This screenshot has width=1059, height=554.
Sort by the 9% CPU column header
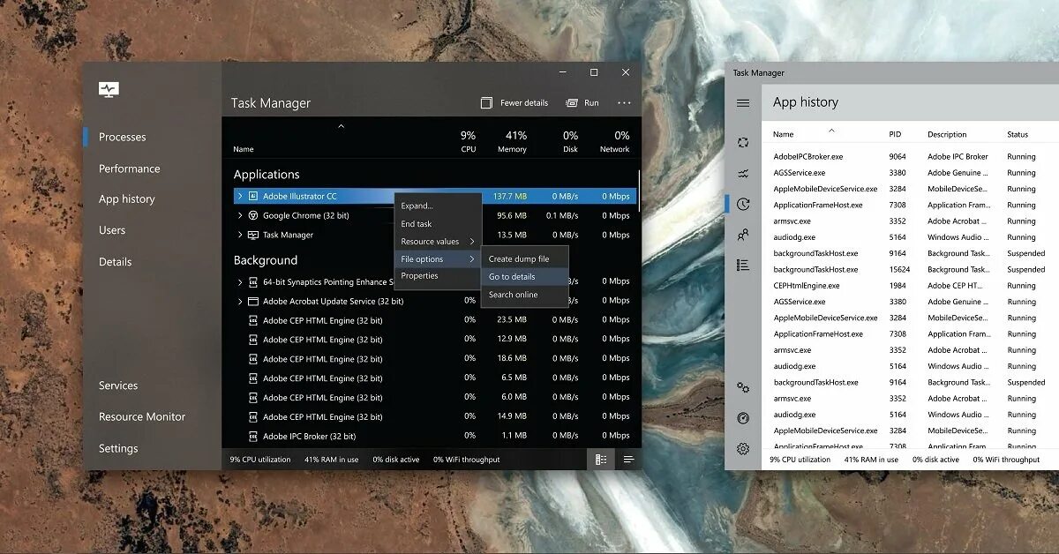pos(468,141)
